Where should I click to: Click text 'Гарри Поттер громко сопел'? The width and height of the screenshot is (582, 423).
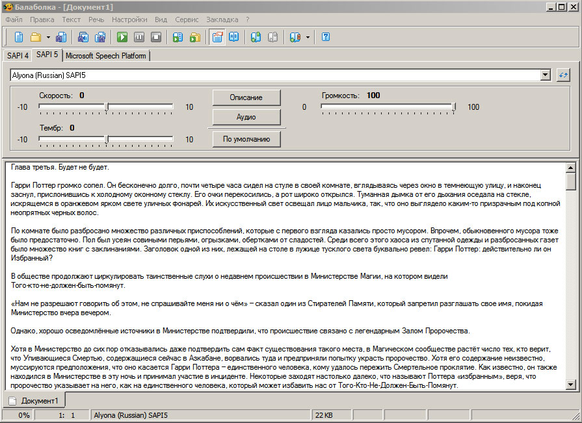[x=57, y=185]
